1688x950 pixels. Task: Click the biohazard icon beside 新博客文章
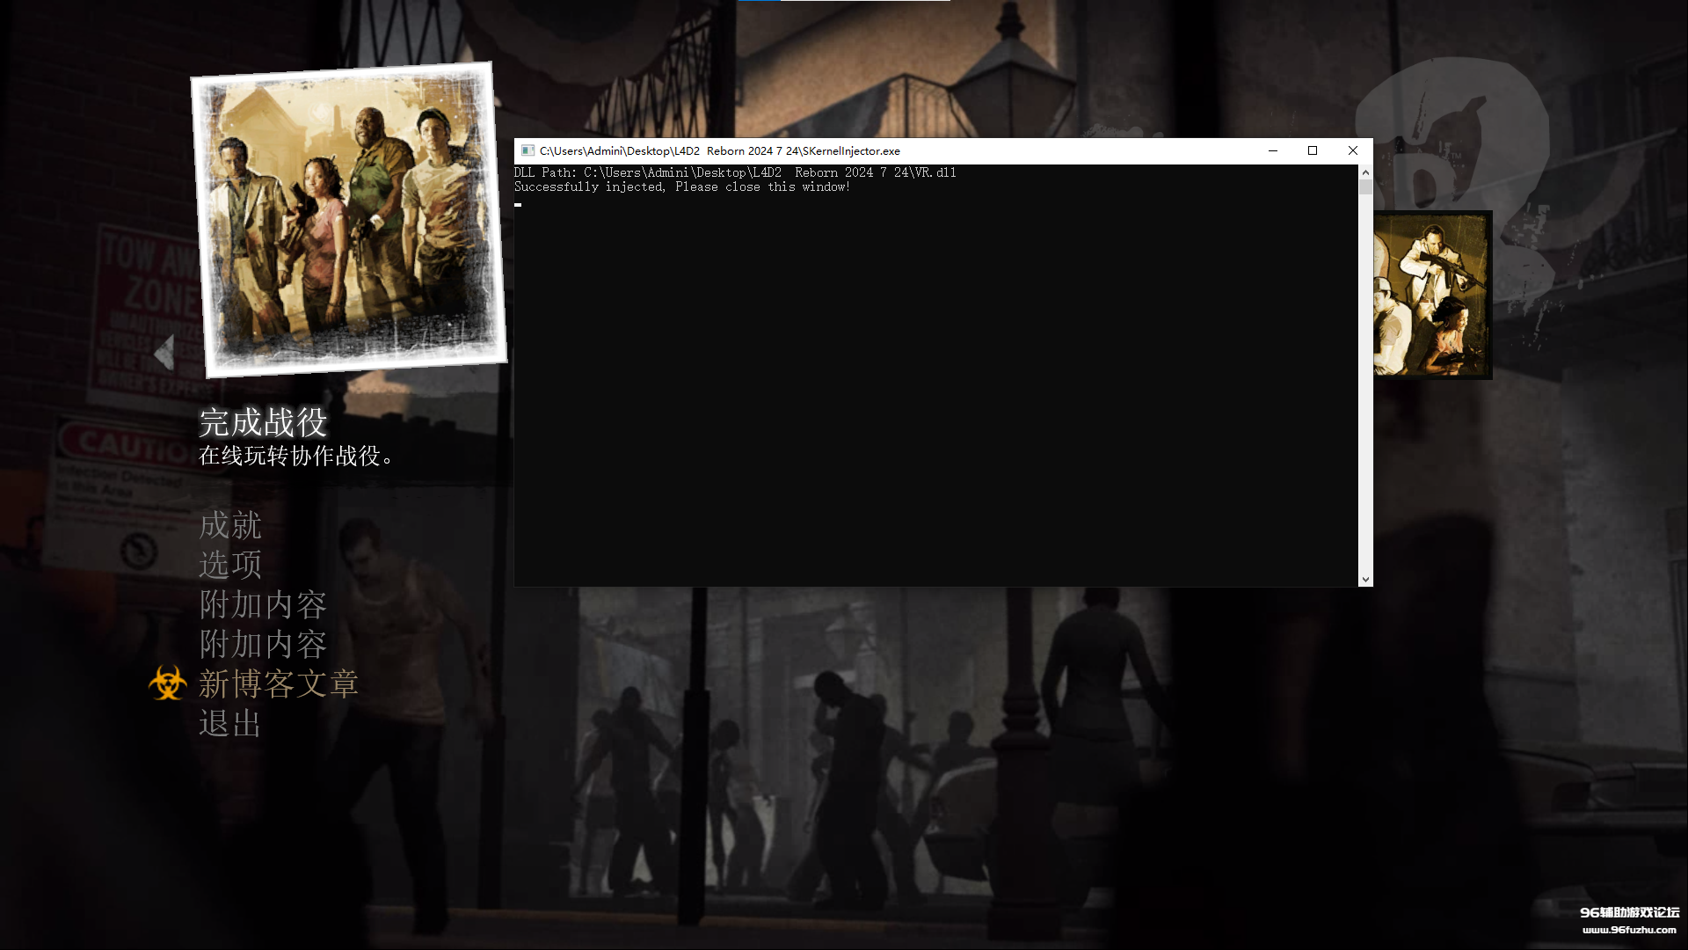click(167, 683)
